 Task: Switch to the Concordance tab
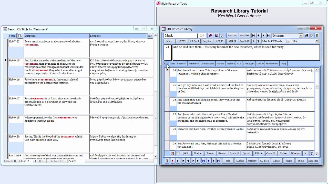tap(207, 64)
